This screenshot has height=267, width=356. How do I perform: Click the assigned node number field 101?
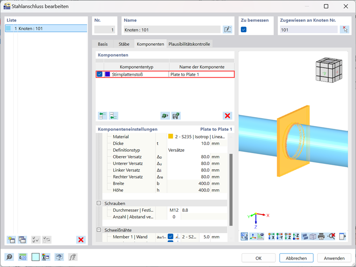pyautogui.click(x=309, y=30)
